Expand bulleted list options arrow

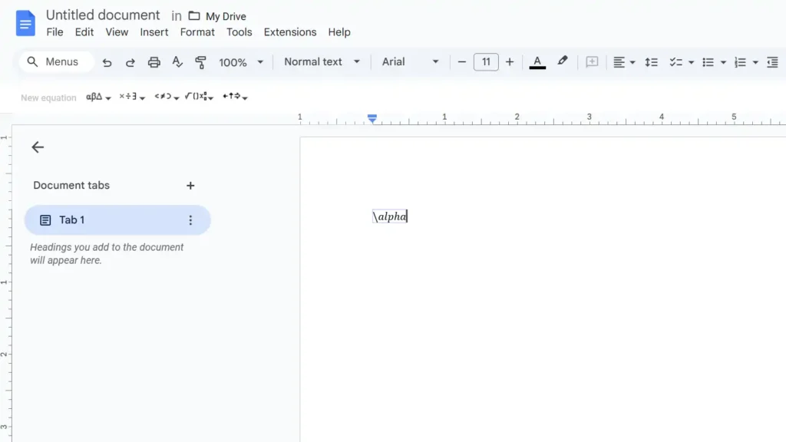point(723,63)
